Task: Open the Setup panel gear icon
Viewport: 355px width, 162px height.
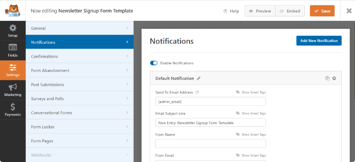Action: point(13,28)
